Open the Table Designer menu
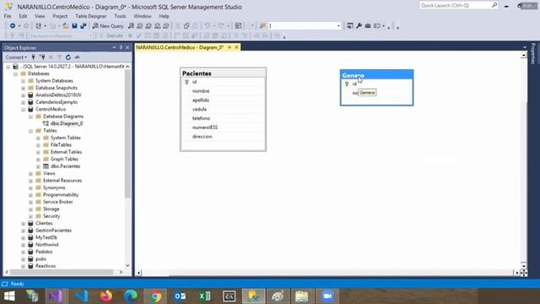 (91, 16)
